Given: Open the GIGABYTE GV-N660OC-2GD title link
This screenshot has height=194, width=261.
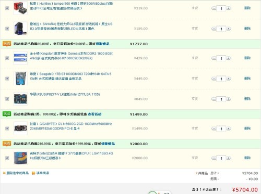Looking at the screenshot, I should (x=71, y=126).
